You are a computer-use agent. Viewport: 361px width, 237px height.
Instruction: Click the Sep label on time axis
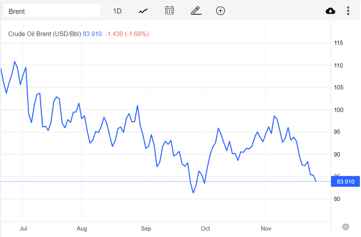tap(146, 229)
